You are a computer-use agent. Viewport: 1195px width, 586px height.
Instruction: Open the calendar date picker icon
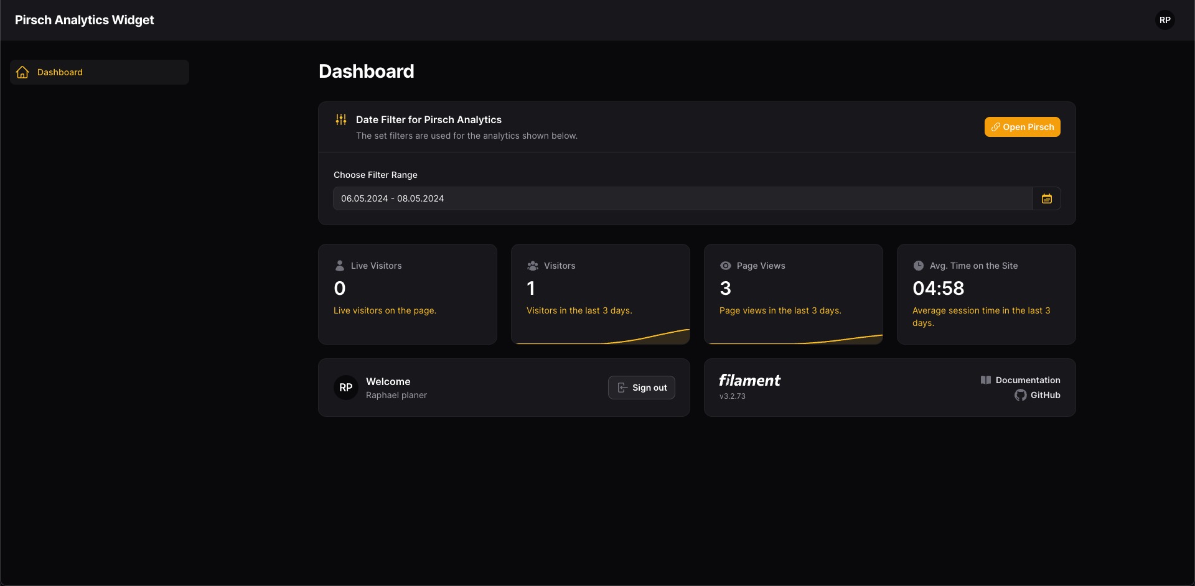click(1047, 198)
